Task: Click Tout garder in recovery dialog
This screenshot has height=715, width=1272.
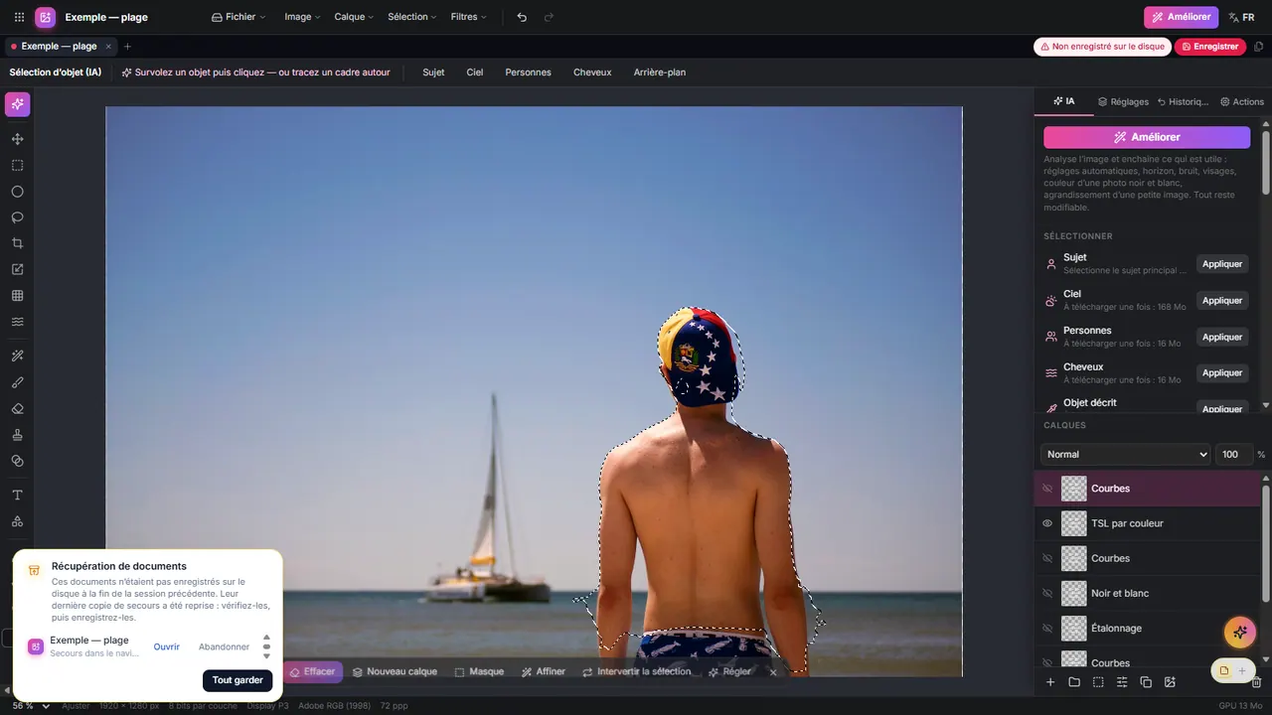Action: (238, 680)
